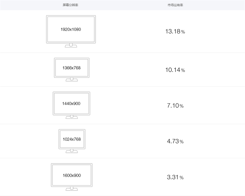Select the 1600x900 resolution text
245x196 pixels.
pos(71,175)
